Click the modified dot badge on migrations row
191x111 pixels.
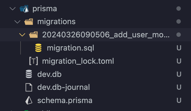pos(178,22)
